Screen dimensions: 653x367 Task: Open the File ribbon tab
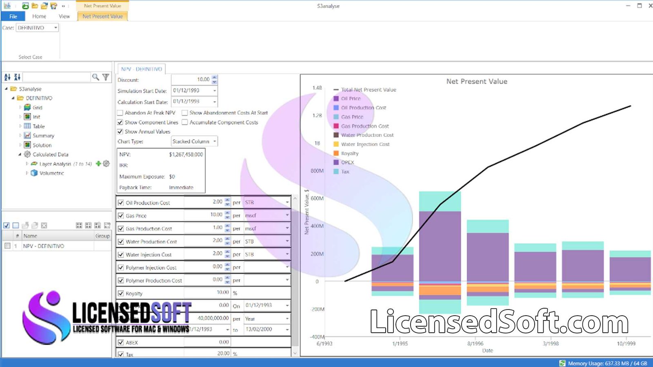13,16
